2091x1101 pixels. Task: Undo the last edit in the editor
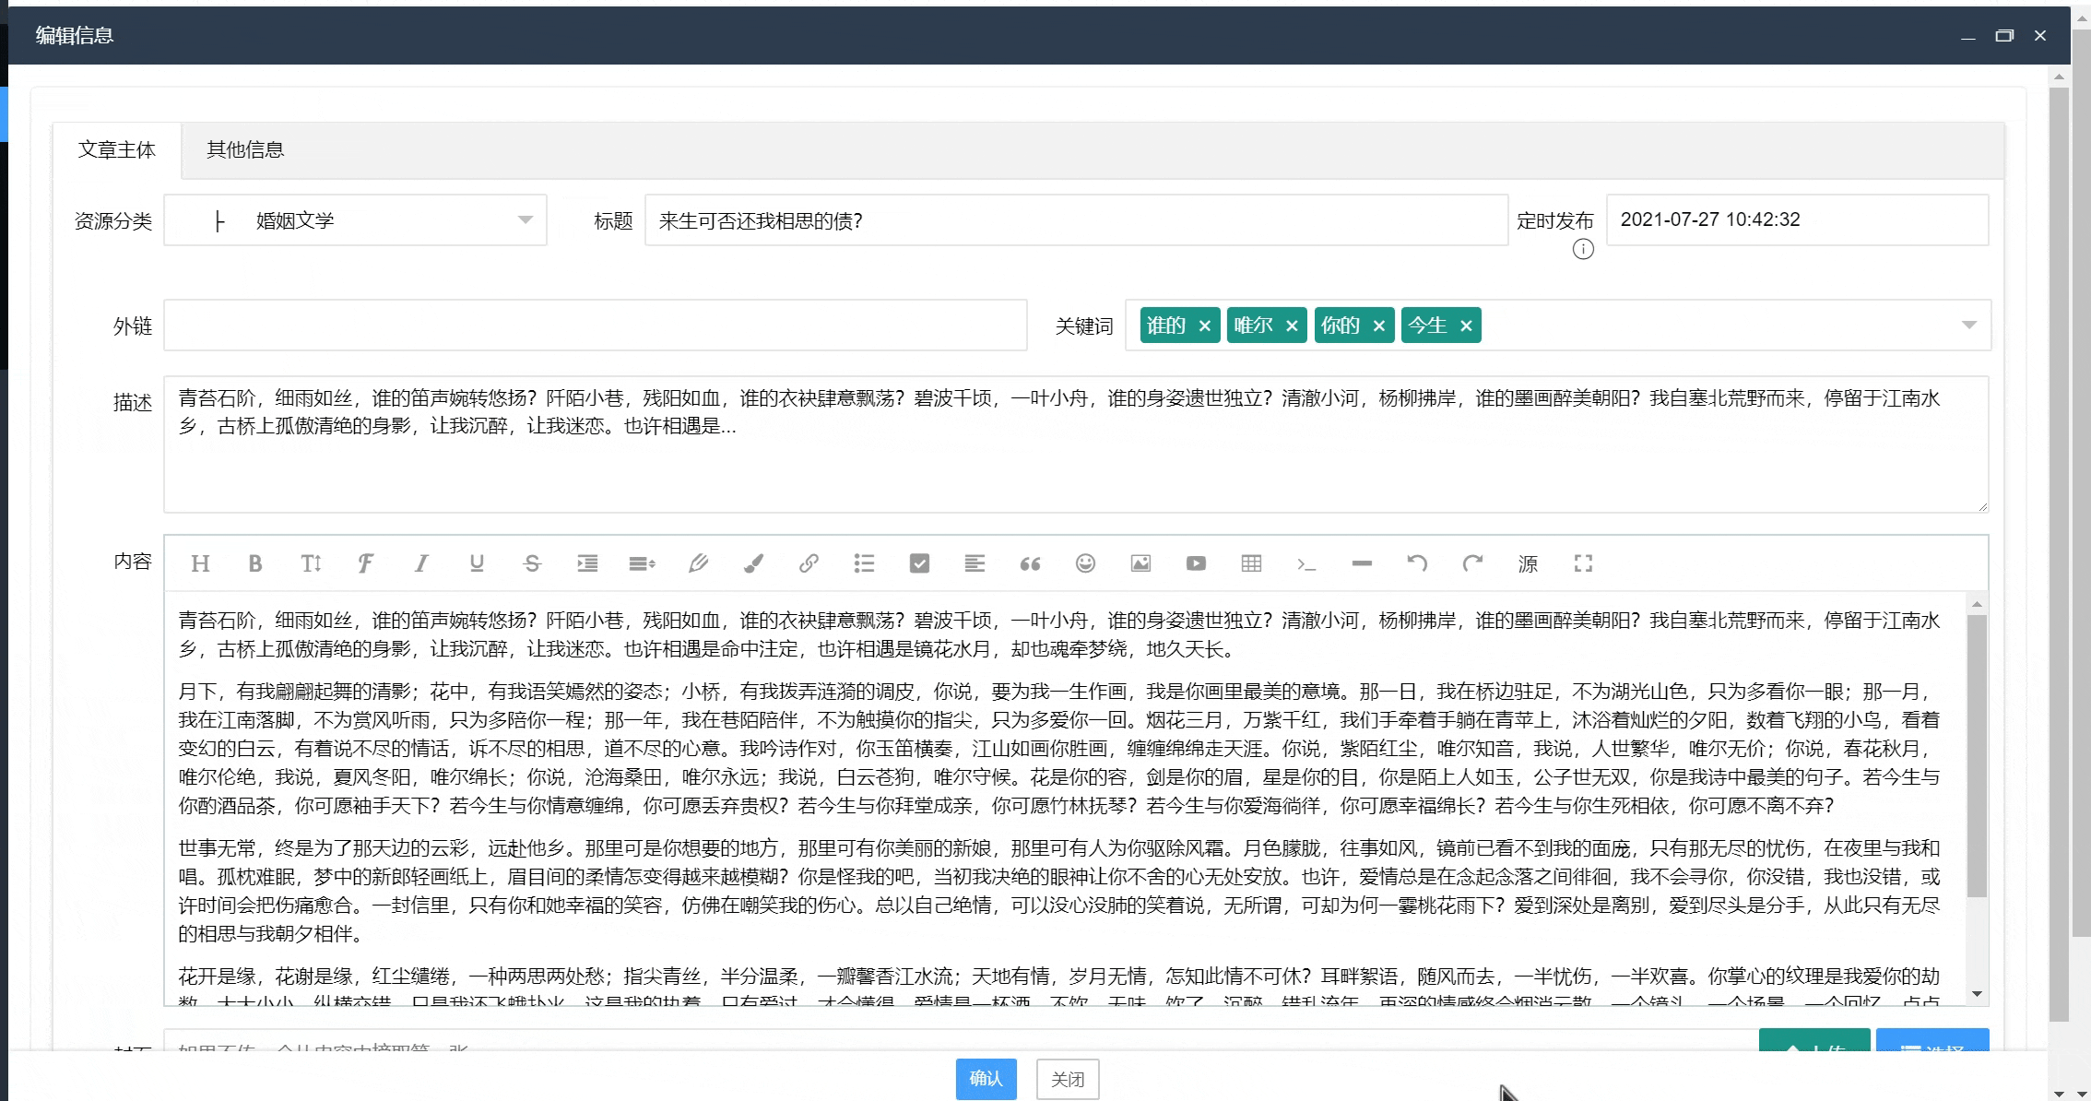click(x=1417, y=563)
